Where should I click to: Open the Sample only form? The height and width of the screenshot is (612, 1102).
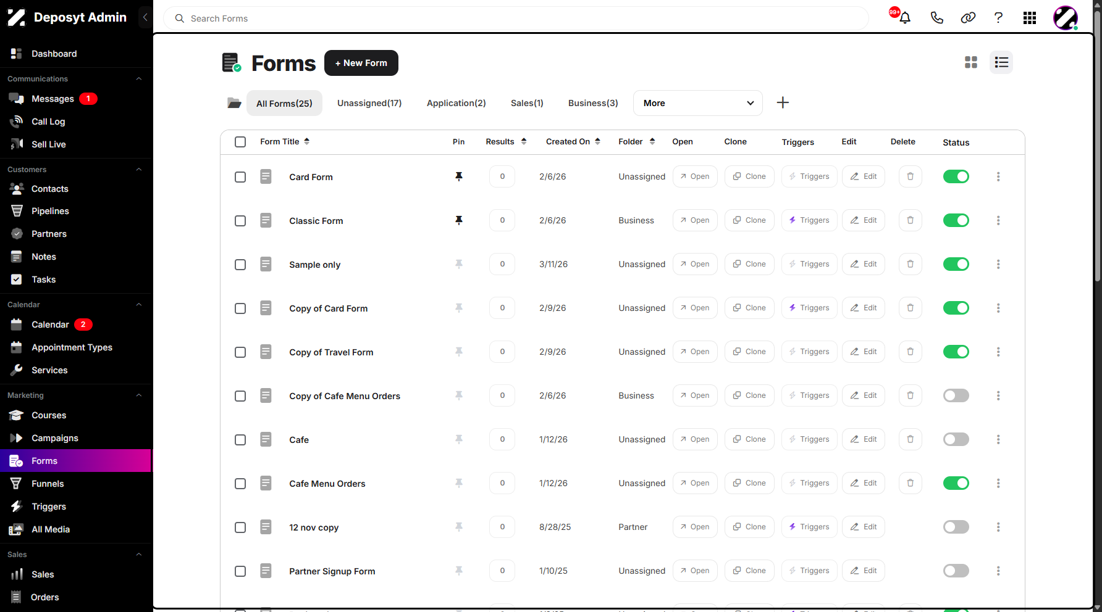[695, 264]
